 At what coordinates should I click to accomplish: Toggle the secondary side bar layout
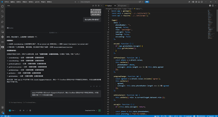tap(202, 2)
